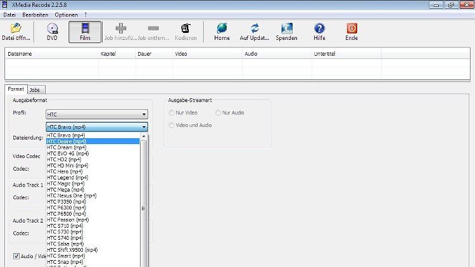The height and width of the screenshot is (267, 475).
Task: Select the Nur Video radio button
Action: click(172, 112)
